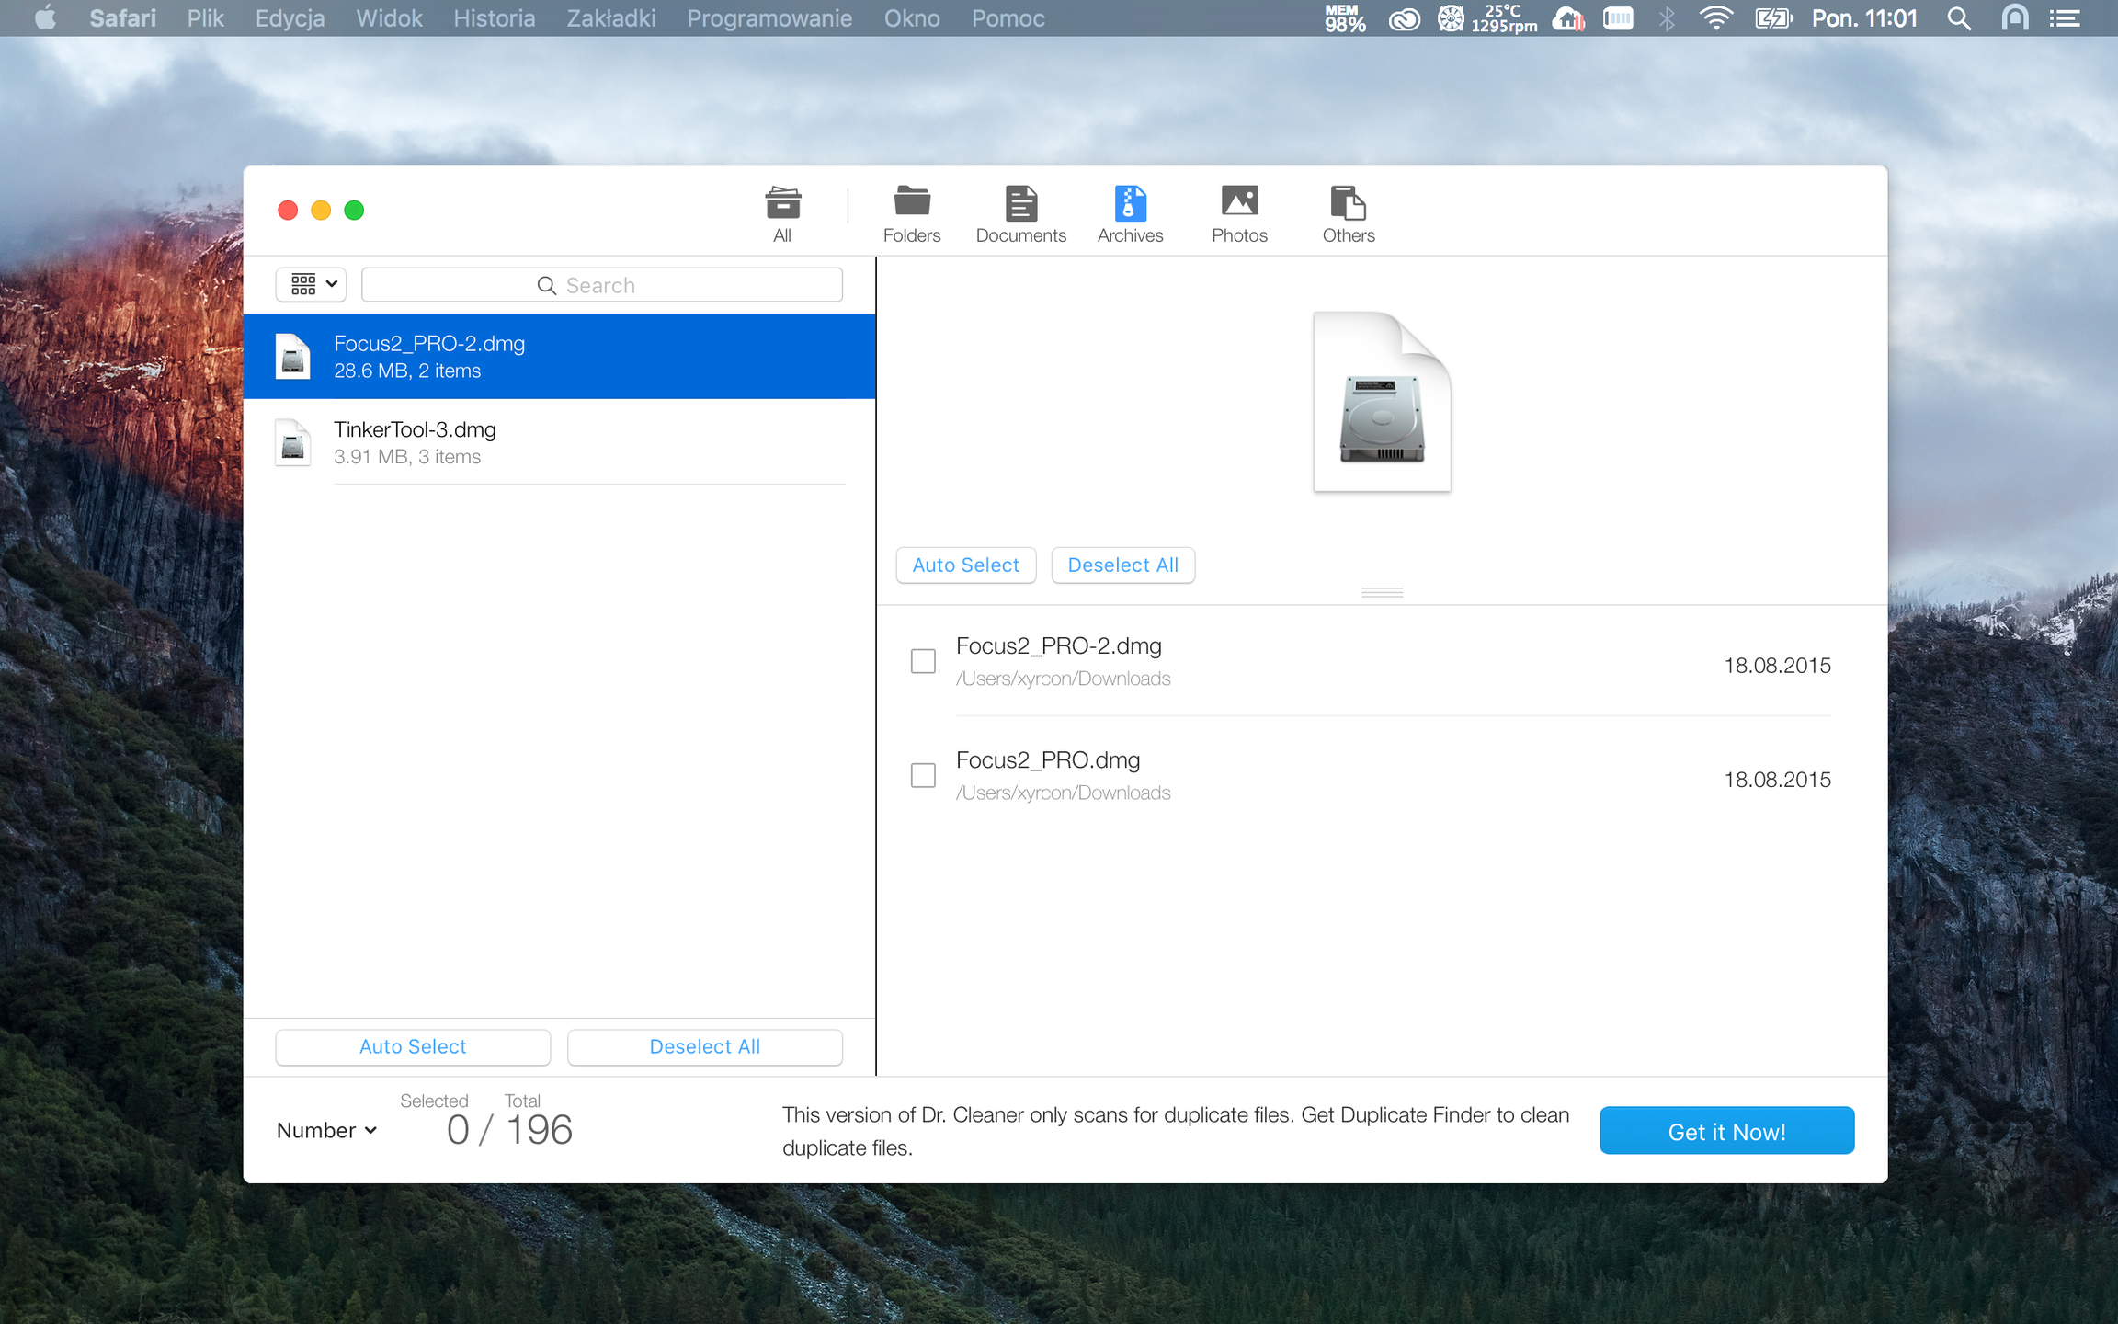Screen dimensions: 2118x1324
Task: Open the Historia menu
Action: pos(494,18)
